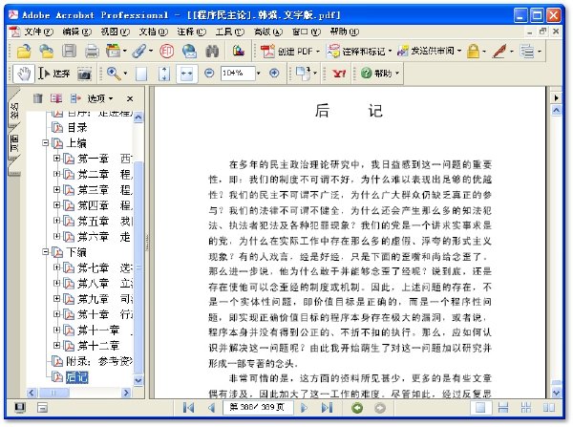Image resolution: width=573 pixels, height=427 pixels.
Task: Select the Zoom In magnifier tool
Action: click(114, 74)
